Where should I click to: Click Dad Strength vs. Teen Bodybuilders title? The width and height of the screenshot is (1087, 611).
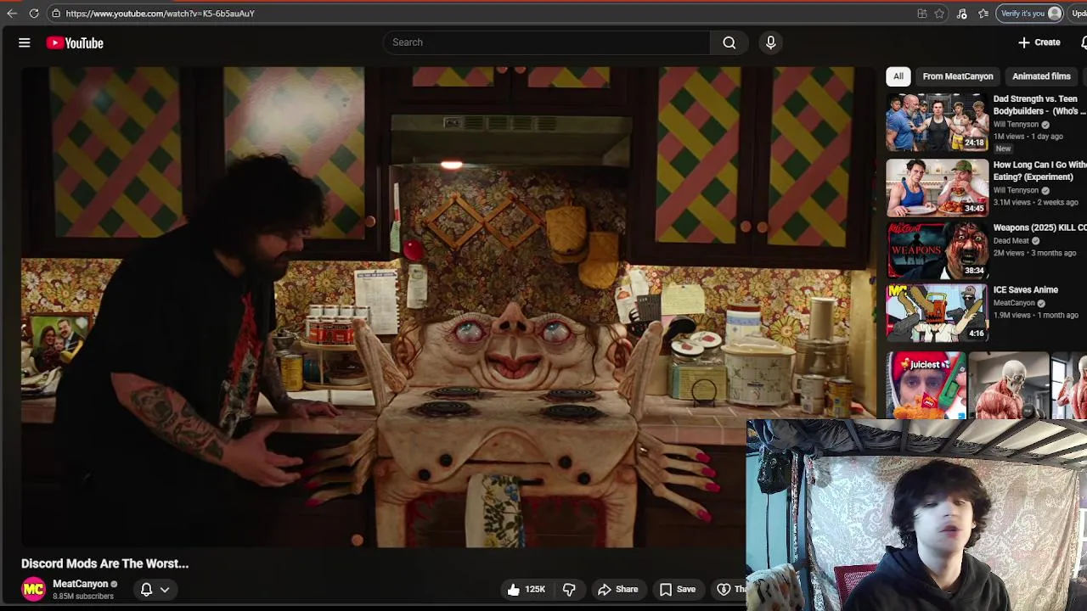(x=1039, y=105)
